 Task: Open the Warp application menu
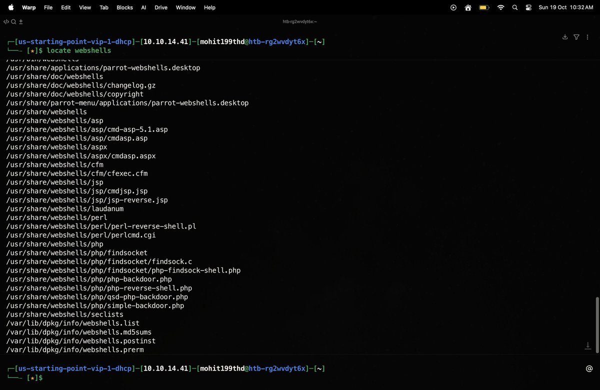[x=28, y=7]
